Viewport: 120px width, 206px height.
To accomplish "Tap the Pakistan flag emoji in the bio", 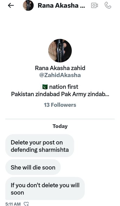I will pyautogui.click(x=44, y=87).
